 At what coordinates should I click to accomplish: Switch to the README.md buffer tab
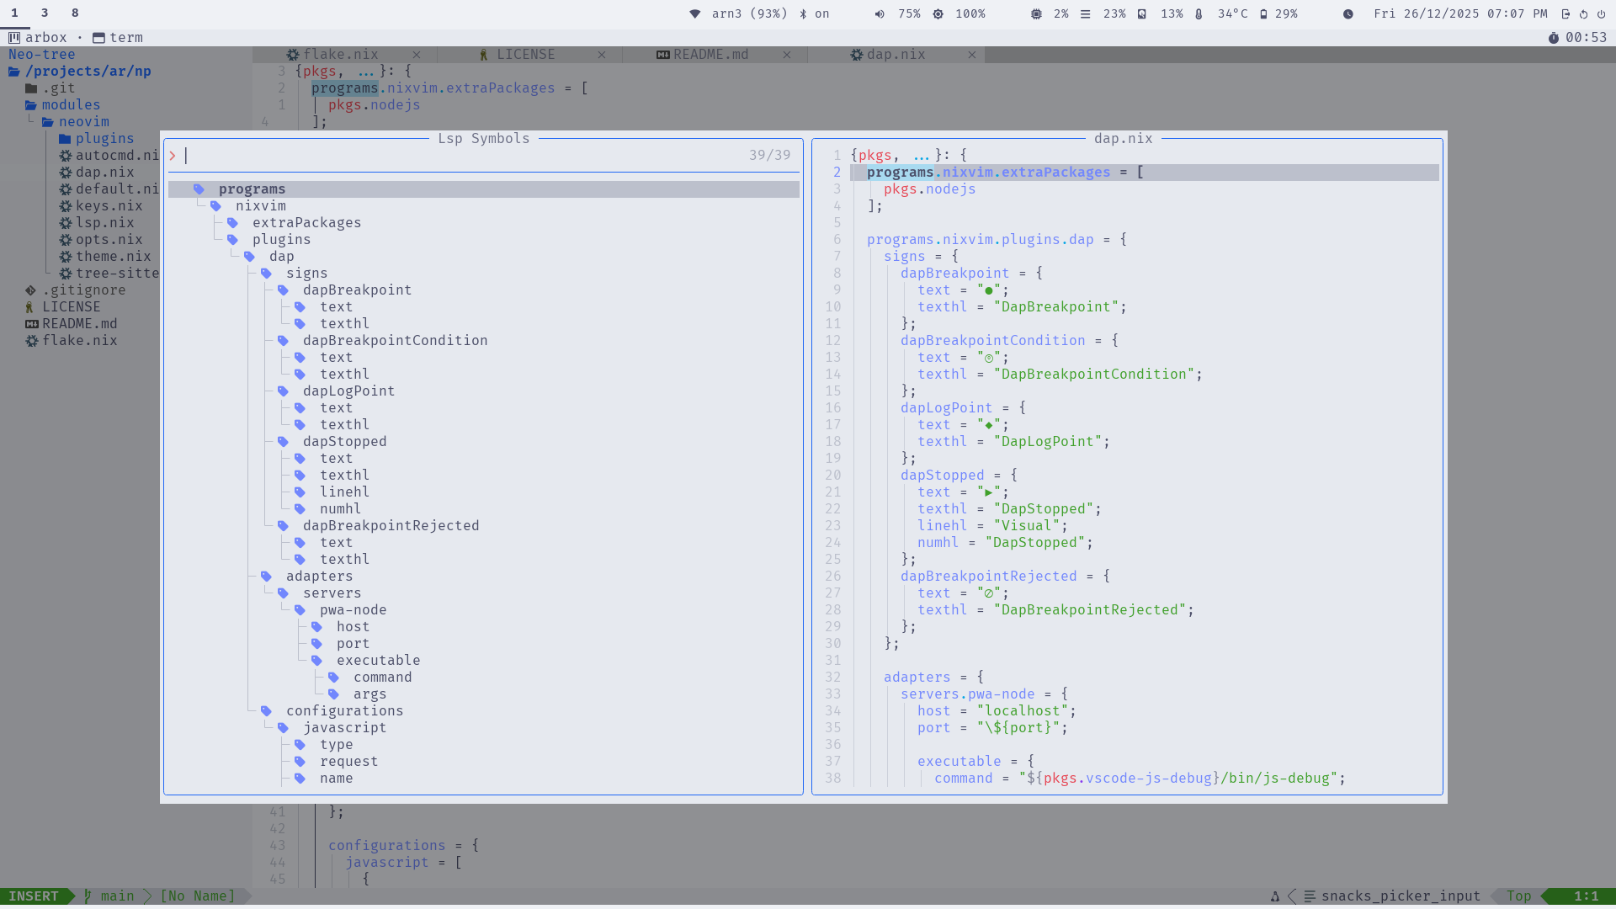[710, 55]
